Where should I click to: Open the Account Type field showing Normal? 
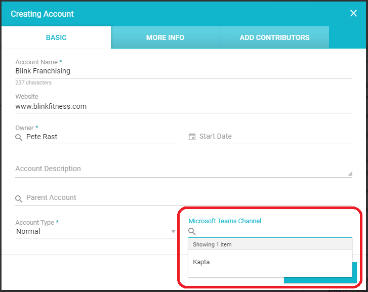tap(91, 231)
